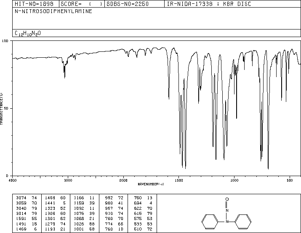The width and height of the screenshot is (301, 233).
Task: Click the TRANSMITTANCE vertical axis title
Action: (x=2, y=108)
